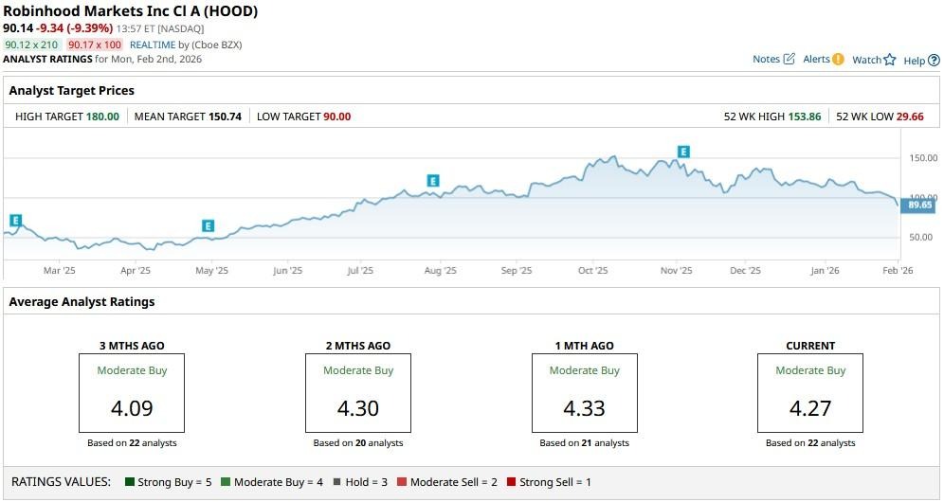Open the earnings marker near November '25
This screenshot has height=502, width=944.
(x=683, y=152)
